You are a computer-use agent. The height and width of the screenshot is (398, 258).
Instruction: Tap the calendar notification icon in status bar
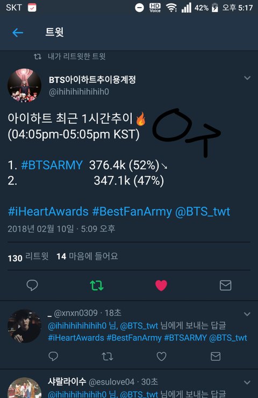pos(32,8)
